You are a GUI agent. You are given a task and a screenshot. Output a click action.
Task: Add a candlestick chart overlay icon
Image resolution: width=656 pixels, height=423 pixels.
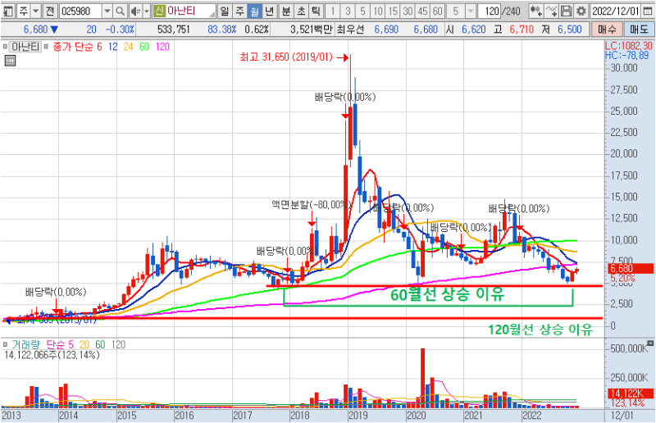point(536,11)
